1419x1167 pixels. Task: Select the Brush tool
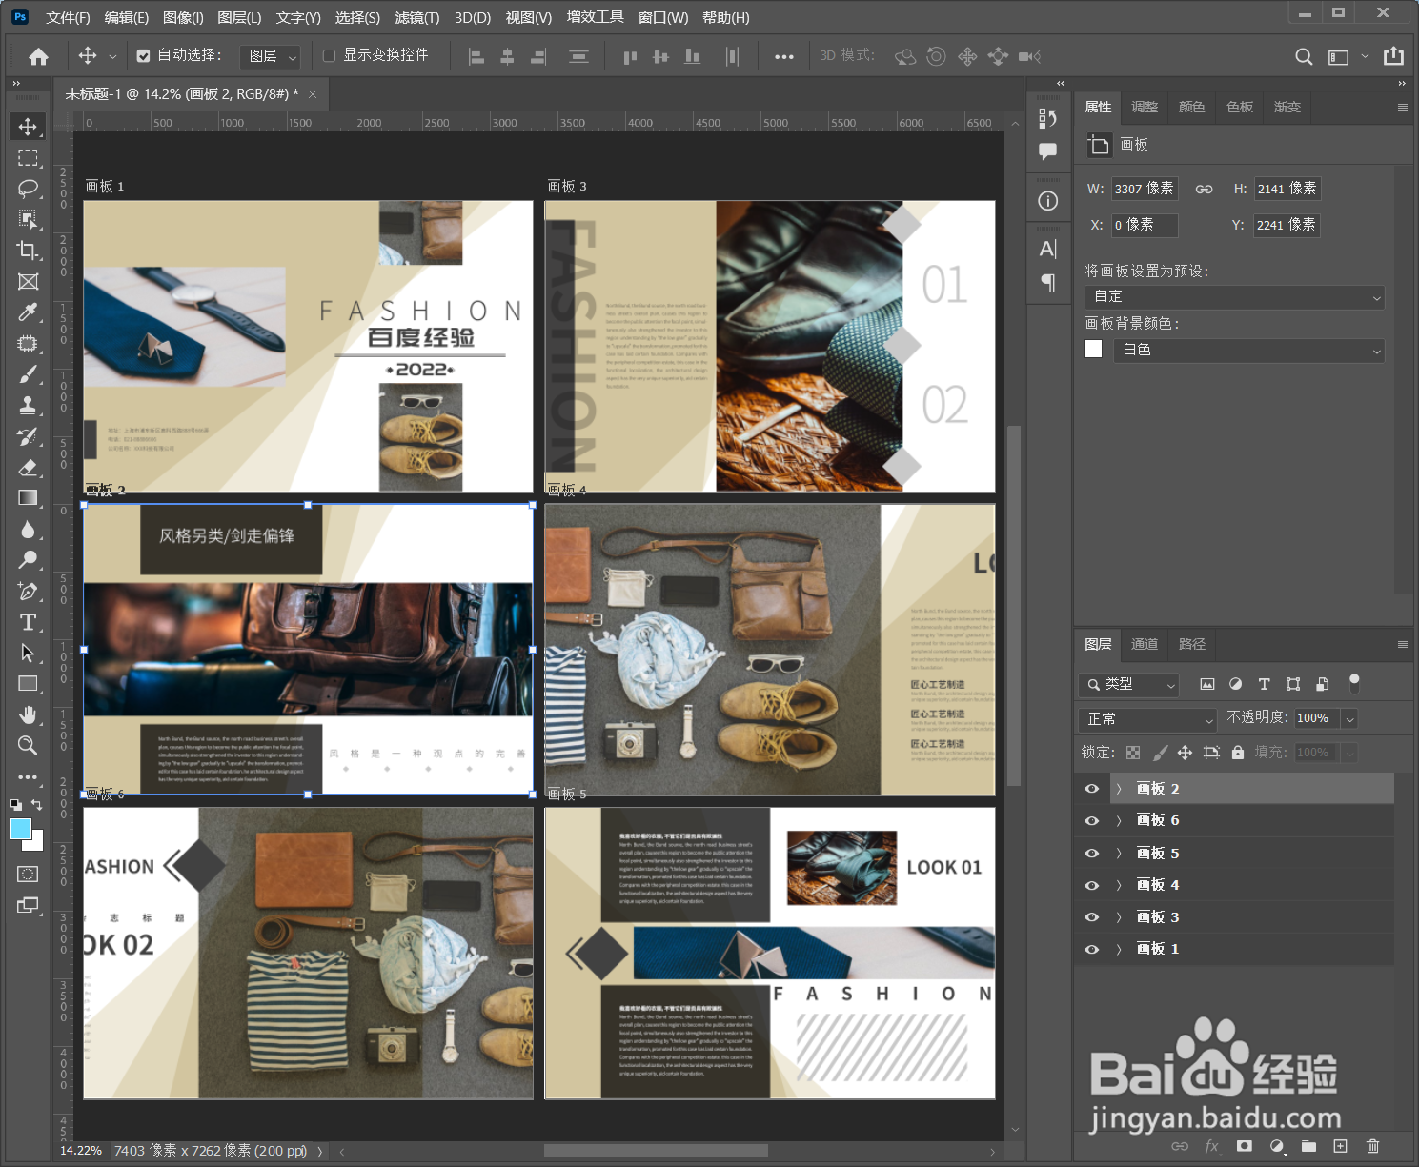click(x=28, y=374)
